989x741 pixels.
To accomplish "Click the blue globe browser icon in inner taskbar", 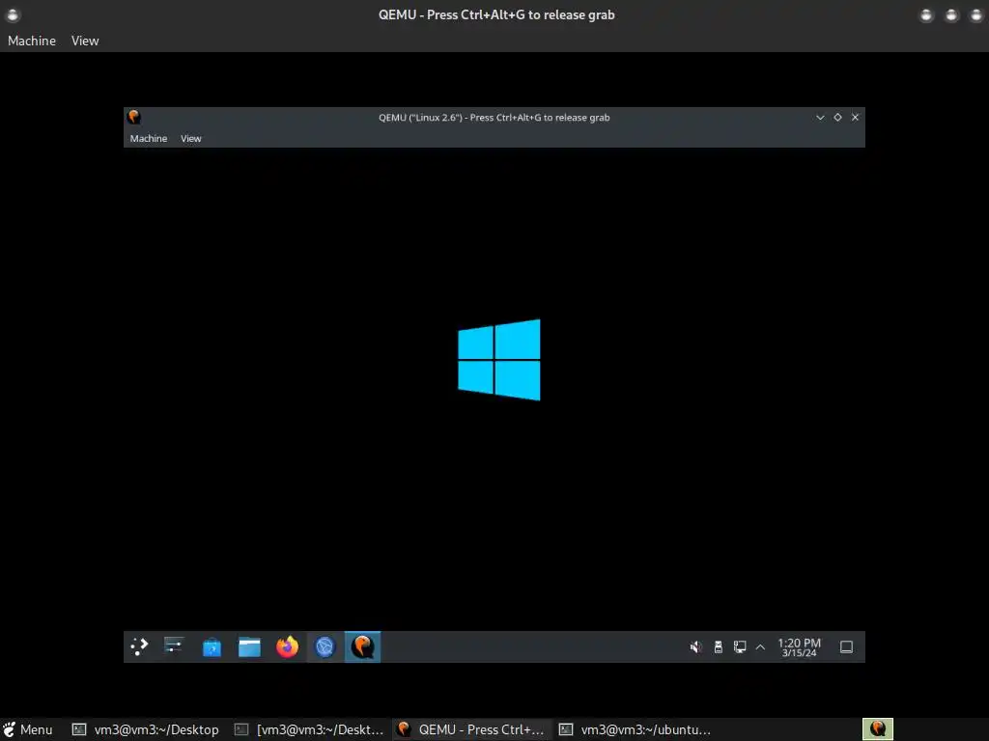I will [325, 646].
